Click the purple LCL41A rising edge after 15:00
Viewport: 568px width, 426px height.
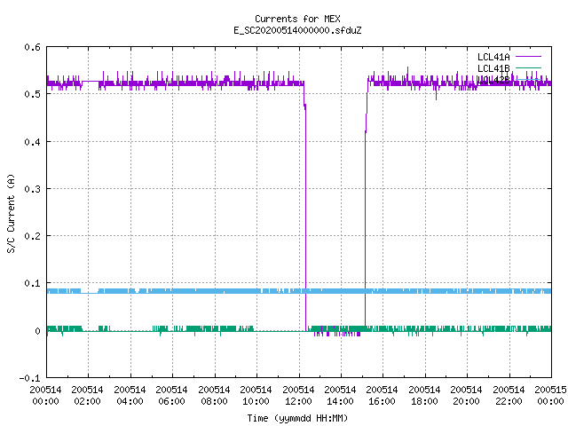tap(365, 217)
